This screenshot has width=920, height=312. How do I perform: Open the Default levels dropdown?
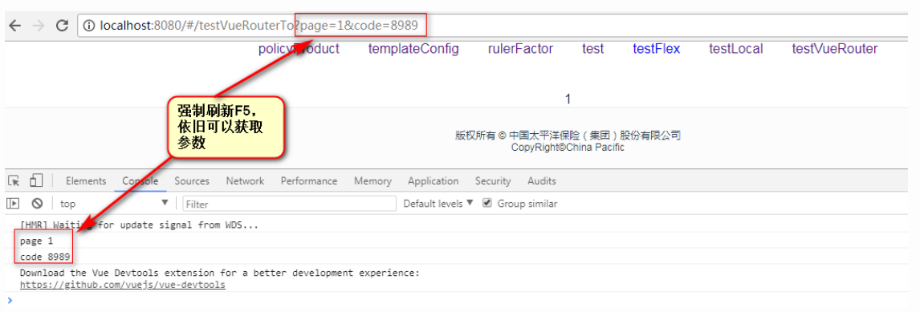[x=438, y=204]
